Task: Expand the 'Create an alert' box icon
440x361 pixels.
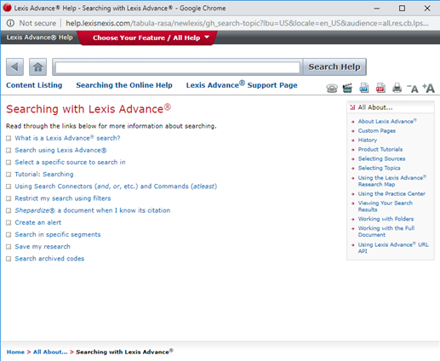Action: click(9, 223)
